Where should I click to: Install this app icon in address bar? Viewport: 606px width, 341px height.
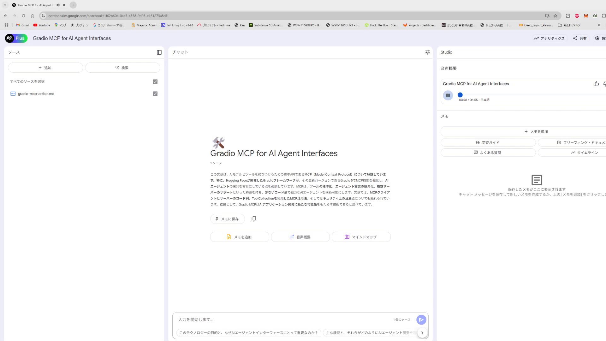[547, 16]
